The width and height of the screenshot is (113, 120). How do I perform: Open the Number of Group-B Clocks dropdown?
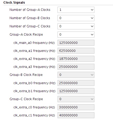pyautogui.click(x=76, y=18)
